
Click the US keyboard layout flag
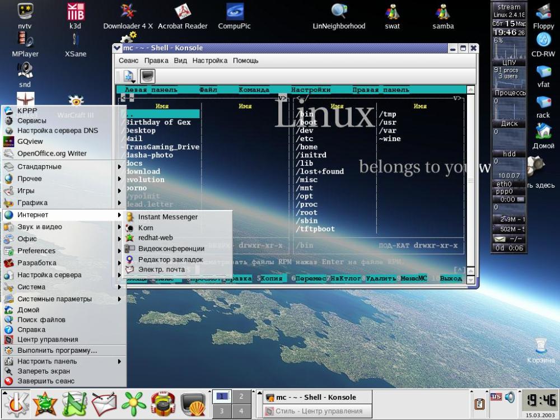(496, 396)
